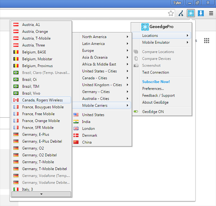
Task: Choose Germany, T-Mobile Debitel carrier
Action: click(41, 169)
